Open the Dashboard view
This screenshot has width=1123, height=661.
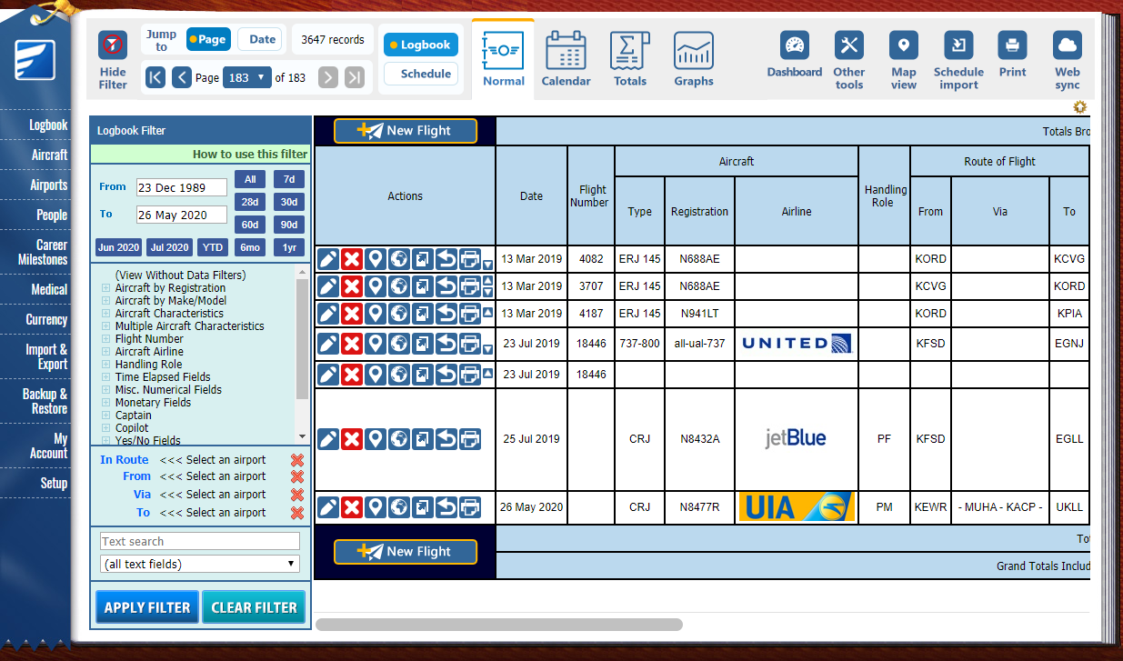(794, 47)
